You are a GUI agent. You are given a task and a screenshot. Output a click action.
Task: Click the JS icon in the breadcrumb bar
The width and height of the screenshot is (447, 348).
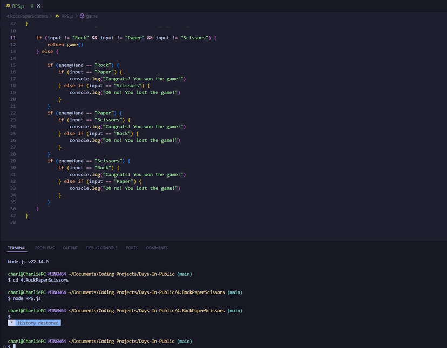tap(57, 16)
